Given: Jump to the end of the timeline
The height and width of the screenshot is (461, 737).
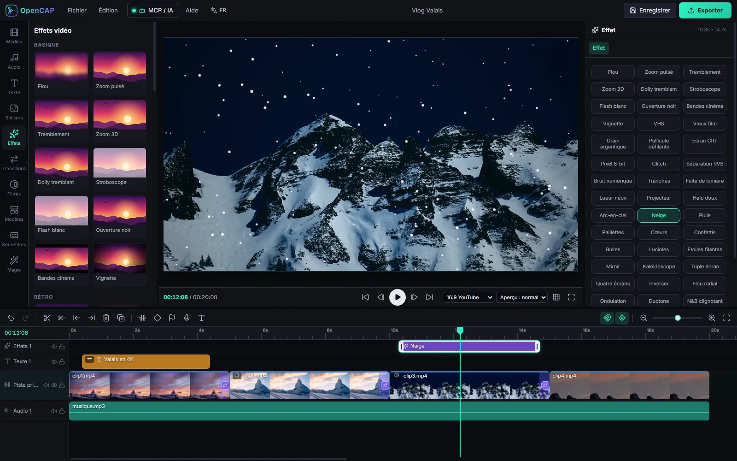Looking at the screenshot, I should (x=429, y=297).
